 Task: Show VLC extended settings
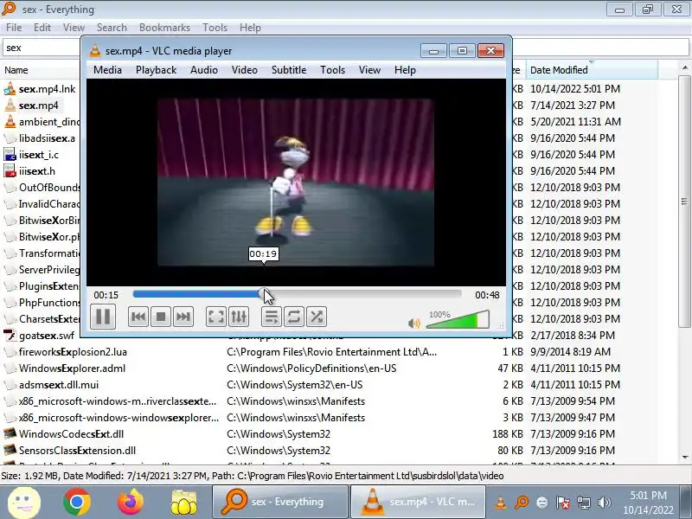[x=239, y=317]
